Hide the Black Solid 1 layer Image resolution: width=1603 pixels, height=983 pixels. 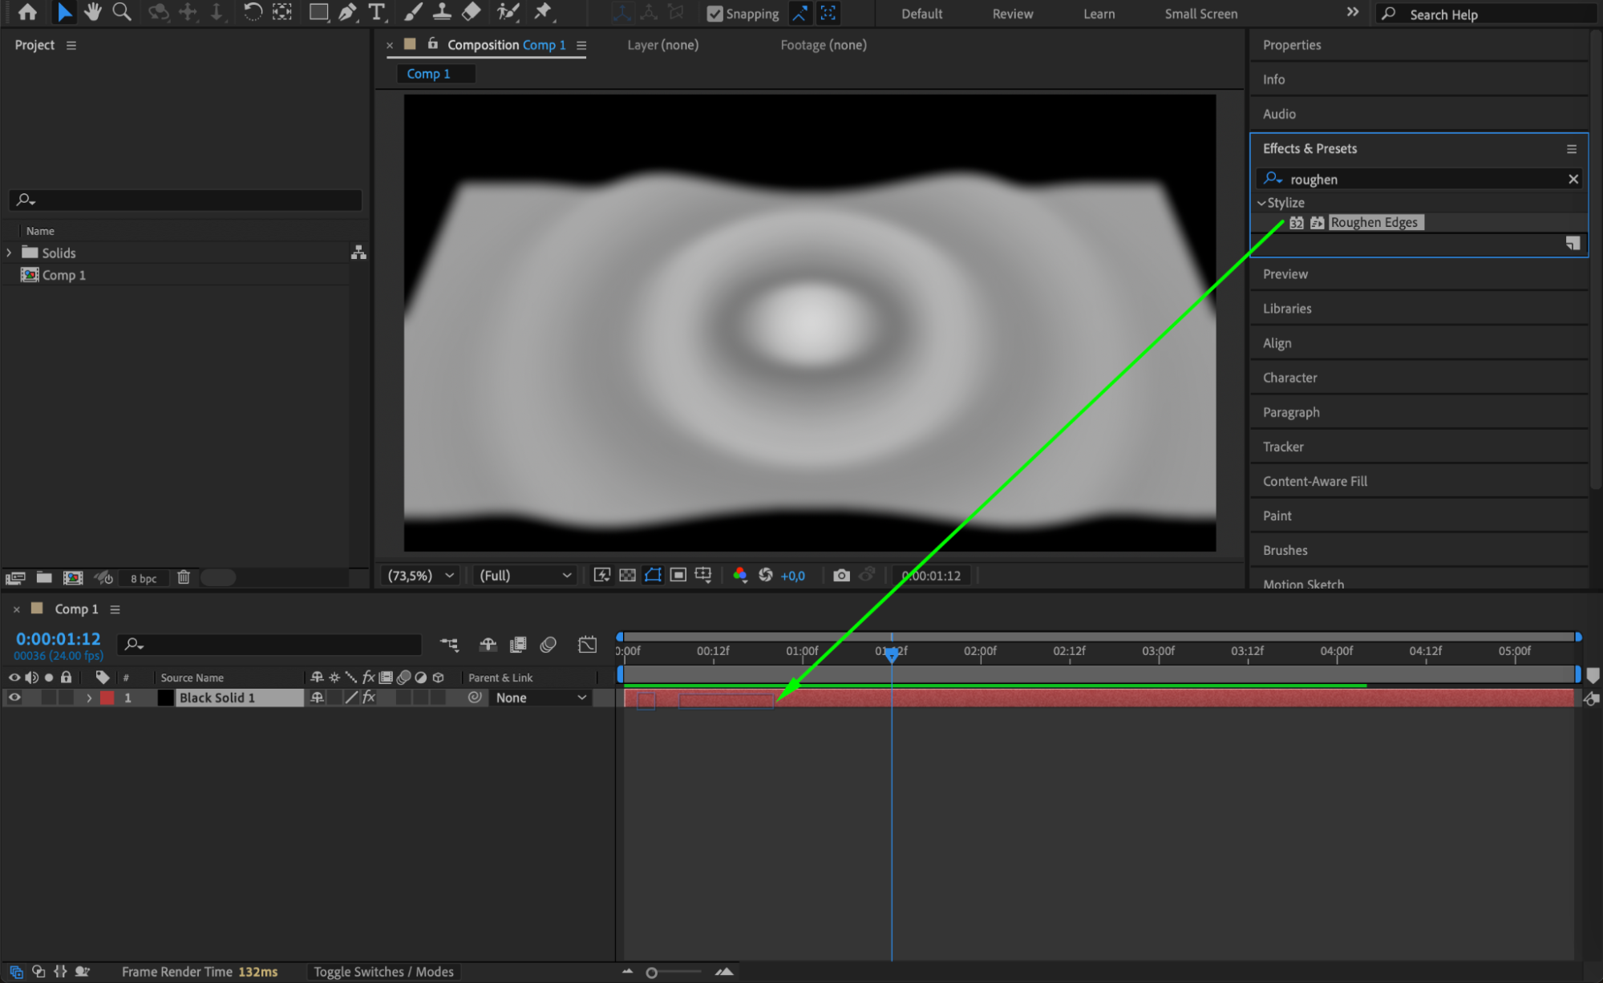tap(14, 698)
